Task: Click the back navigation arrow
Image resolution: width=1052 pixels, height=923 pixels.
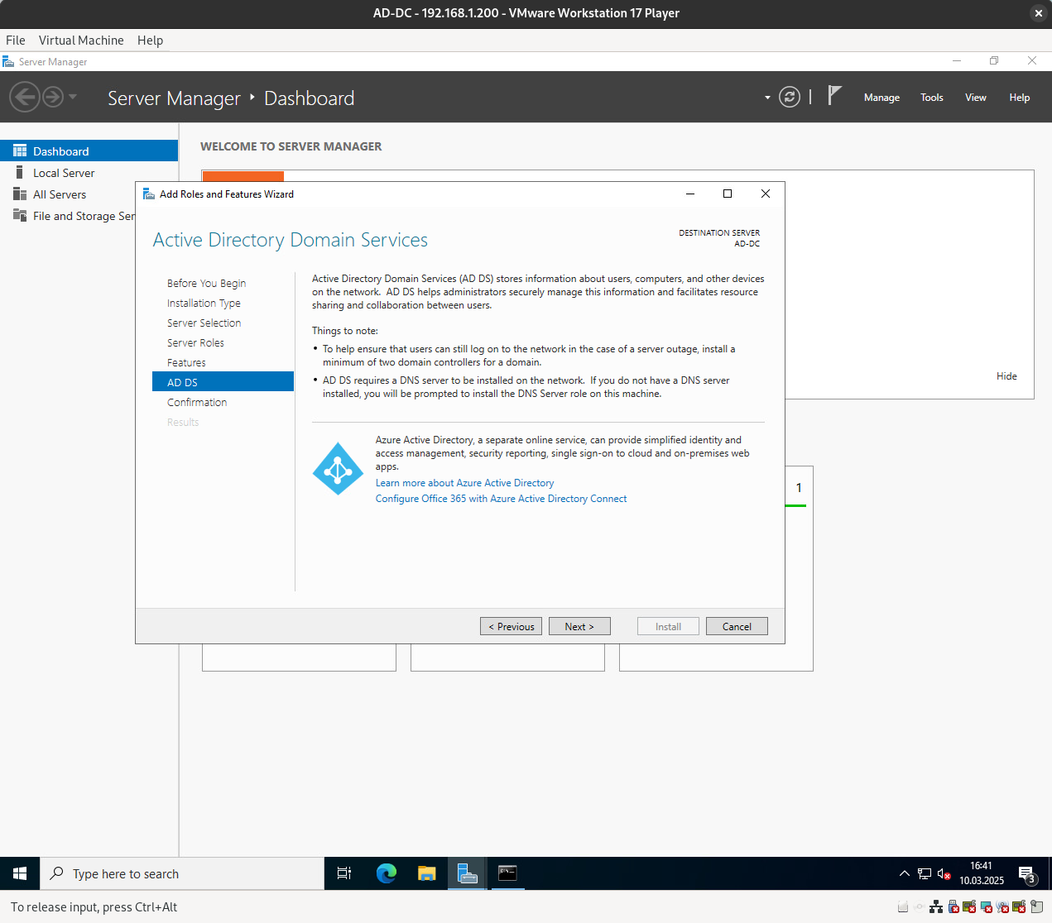Action: point(25,98)
